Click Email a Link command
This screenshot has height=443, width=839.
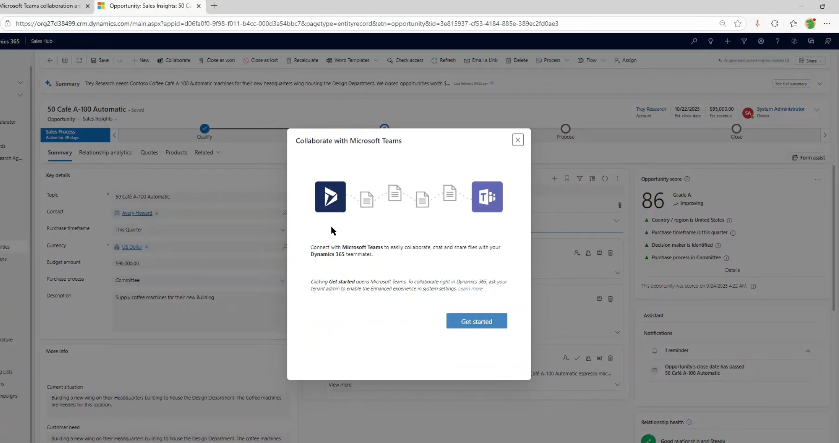click(x=481, y=60)
